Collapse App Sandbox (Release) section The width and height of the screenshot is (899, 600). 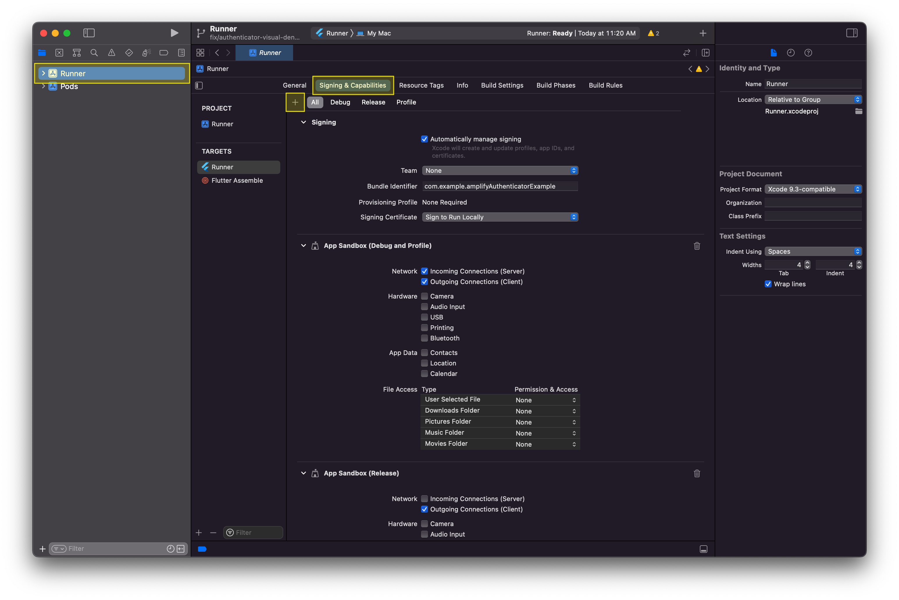[x=304, y=473]
